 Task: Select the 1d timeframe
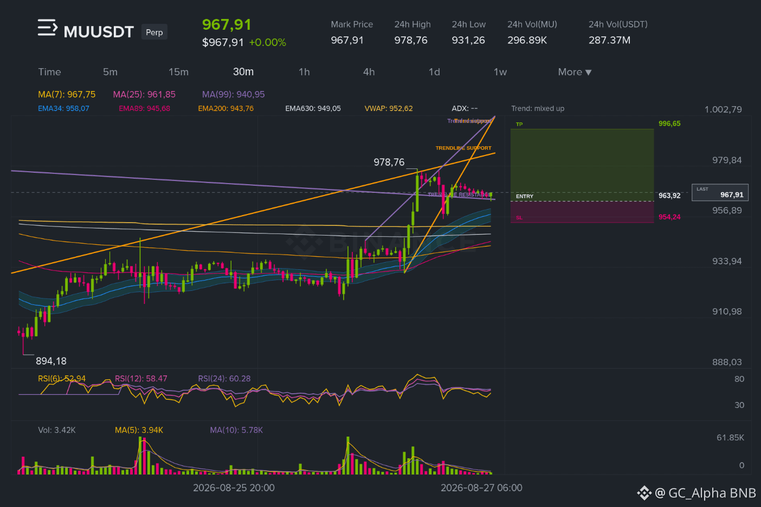[x=434, y=72]
